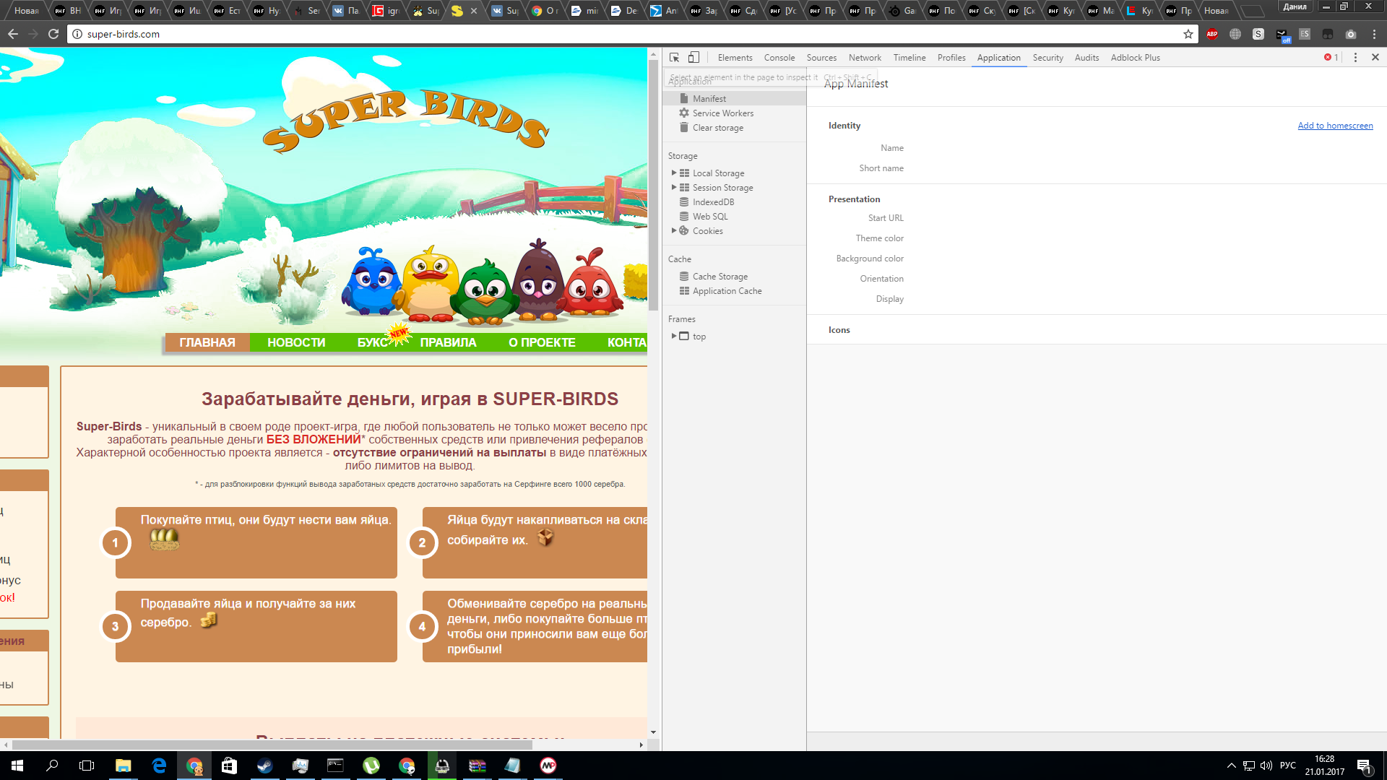Open the НОВОСТИ page in site menu
Viewport: 1387px width, 780px height.
point(296,342)
